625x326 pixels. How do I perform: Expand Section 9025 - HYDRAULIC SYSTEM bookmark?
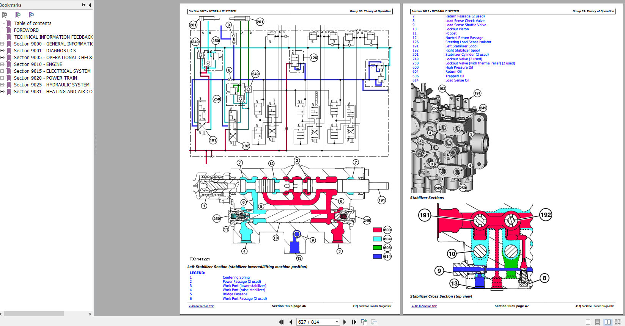coord(2,85)
